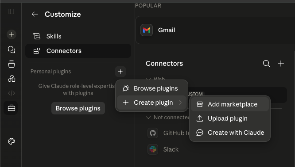Choose Create with Claude option
This screenshot has width=295, height=167.
(230, 133)
